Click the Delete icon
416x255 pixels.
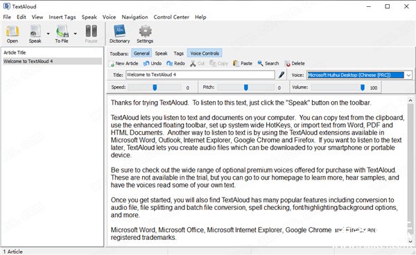[287, 64]
